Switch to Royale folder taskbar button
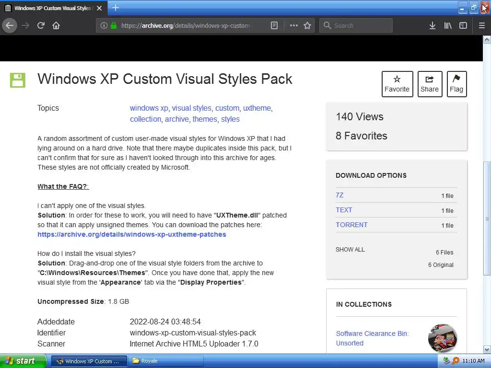This screenshot has width=491, height=368. (x=165, y=361)
